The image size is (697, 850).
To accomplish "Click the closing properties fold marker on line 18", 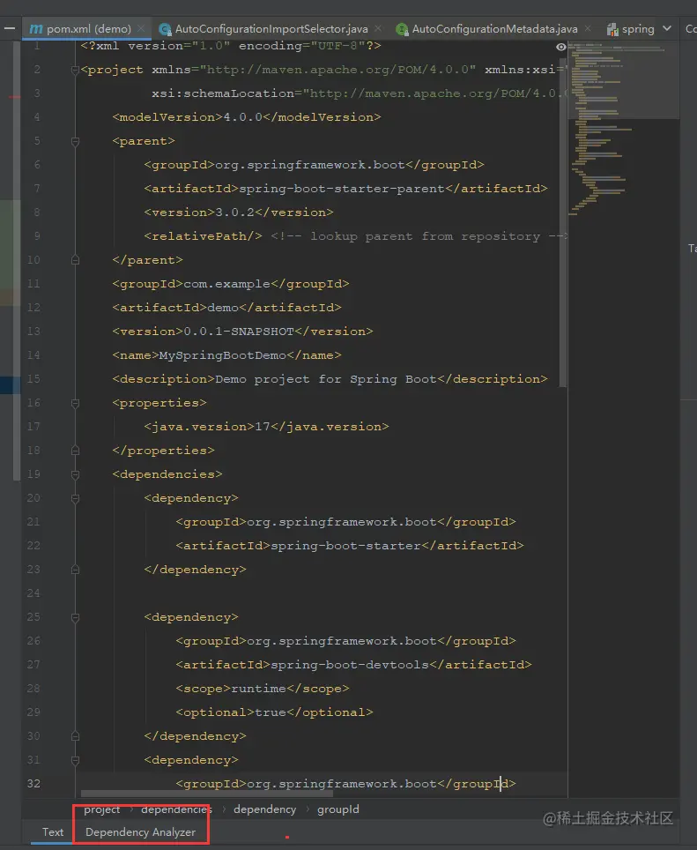I will 75,451.
